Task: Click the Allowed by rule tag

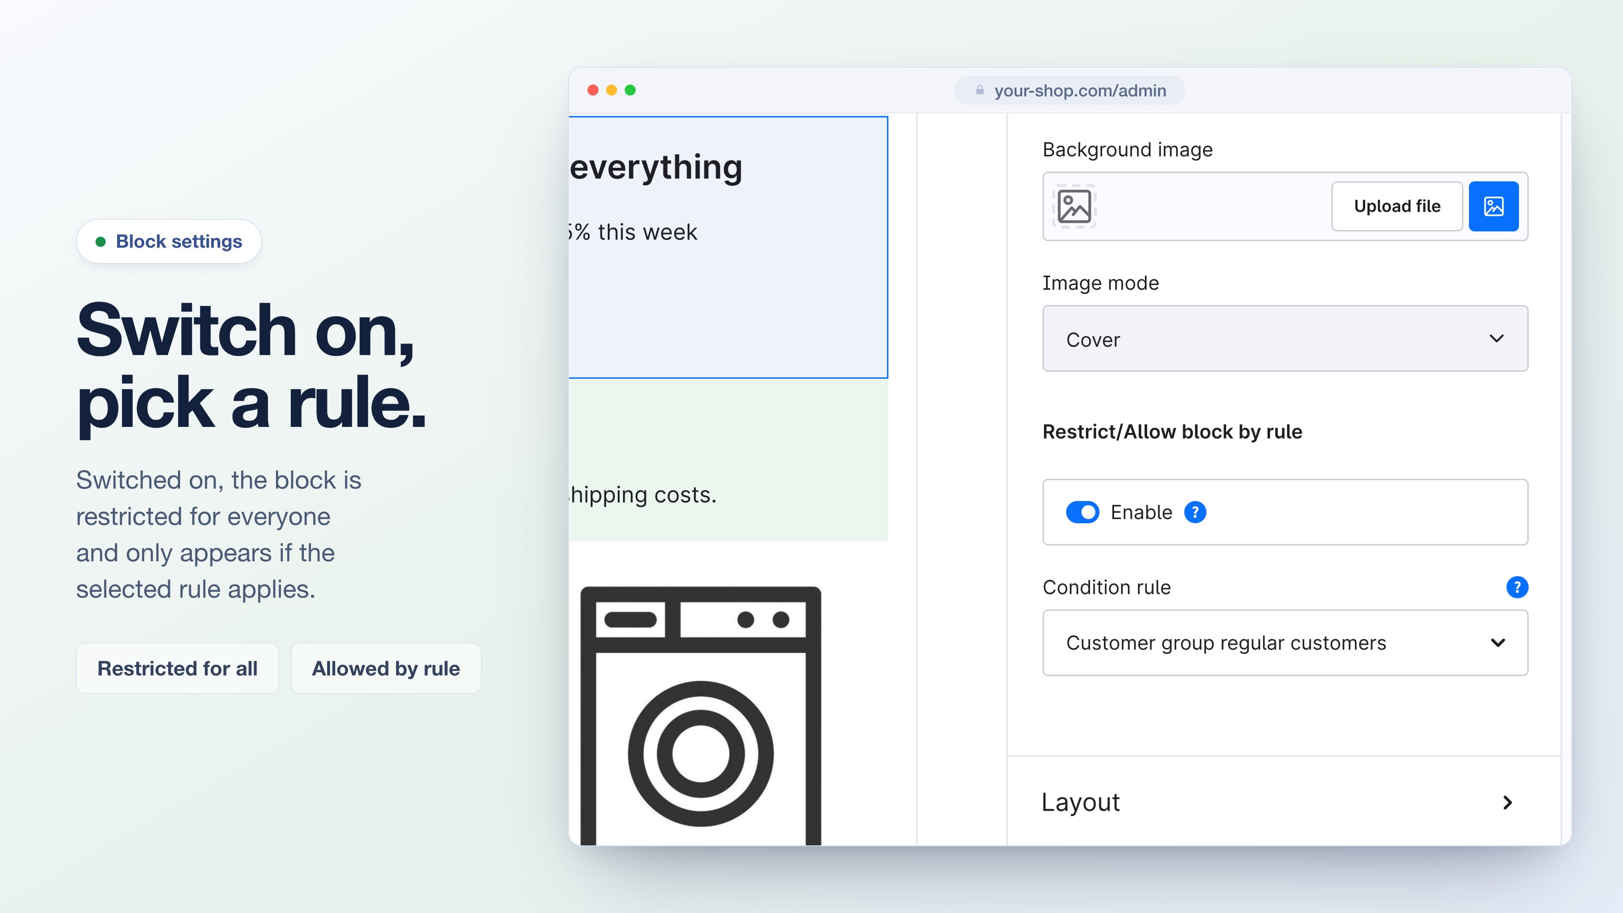Action: click(x=385, y=669)
